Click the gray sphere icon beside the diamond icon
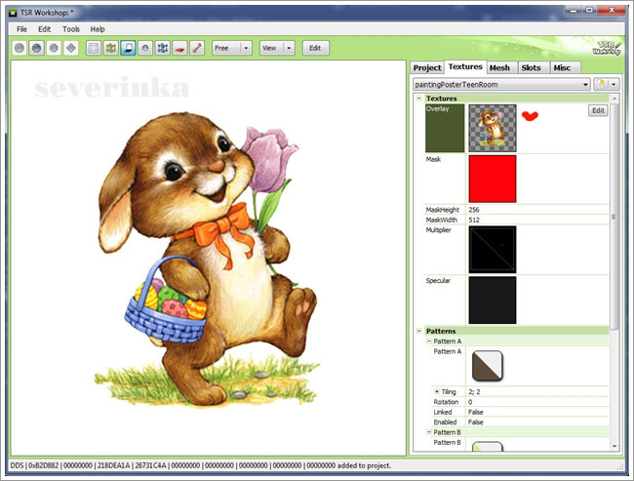 click(54, 48)
